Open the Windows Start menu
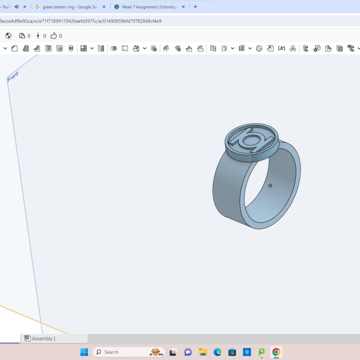The width and height of the screenshot is (360, 360). click(x=84, y=352)
